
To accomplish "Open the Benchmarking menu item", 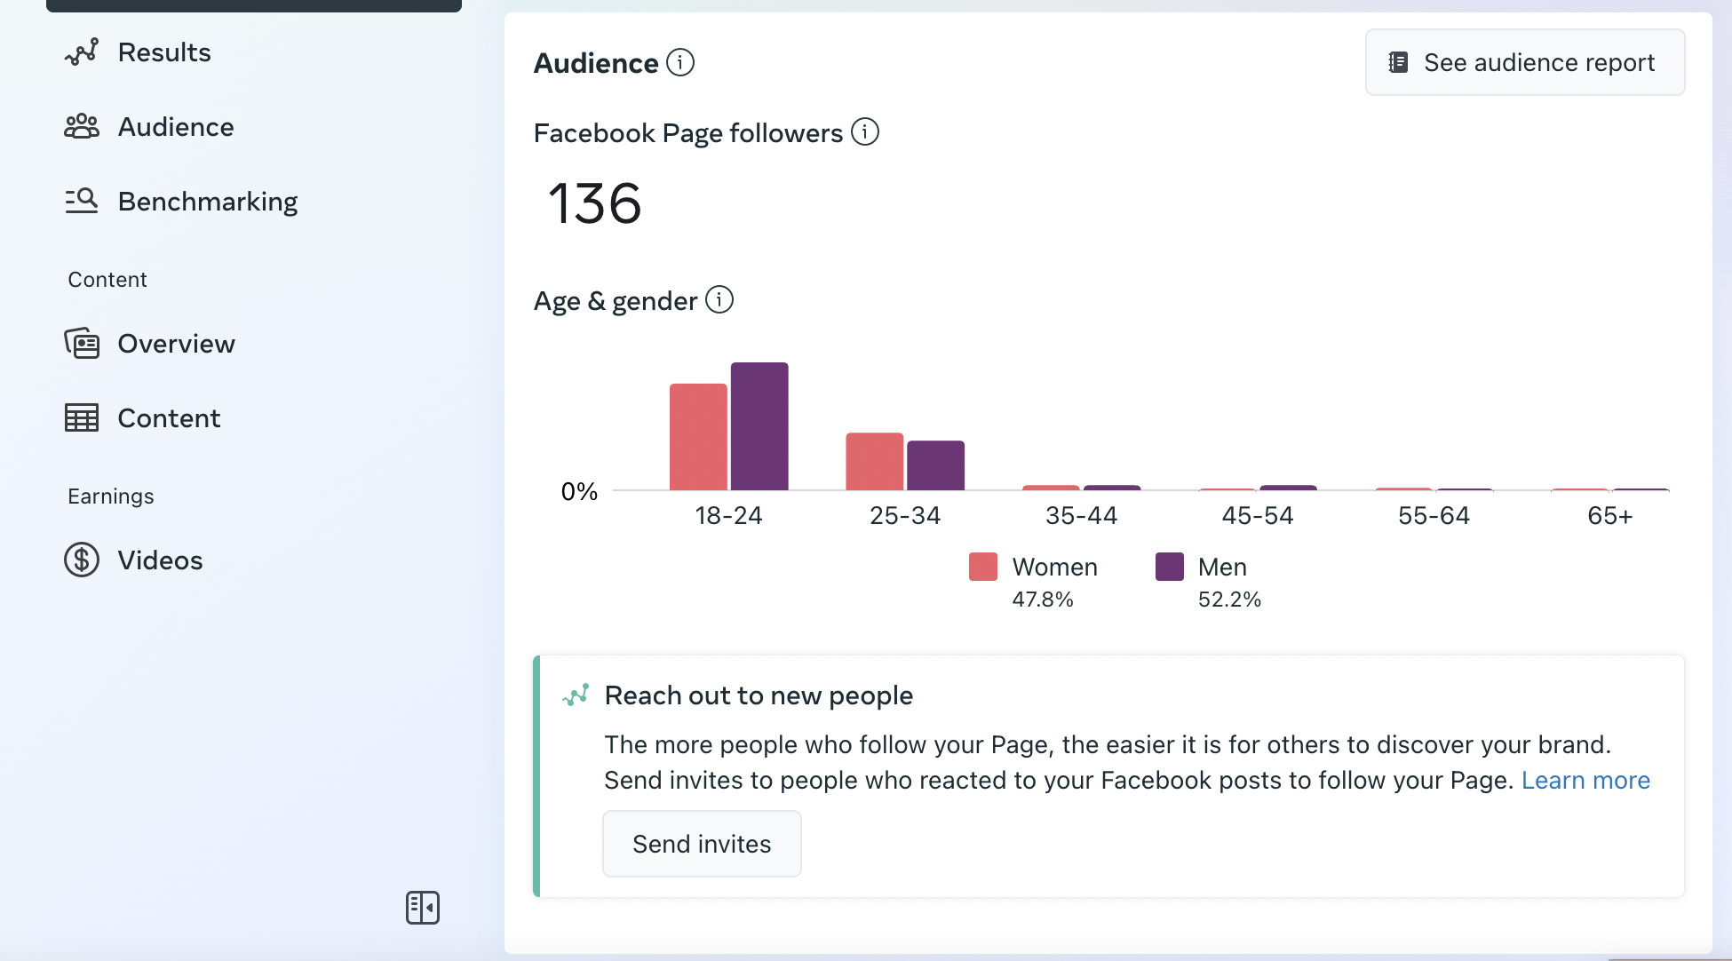I will coord(207,202).
